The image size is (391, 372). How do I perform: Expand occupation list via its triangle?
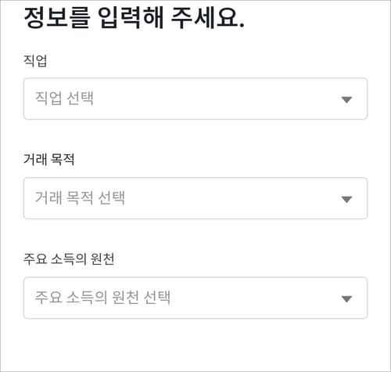(346, 99)
